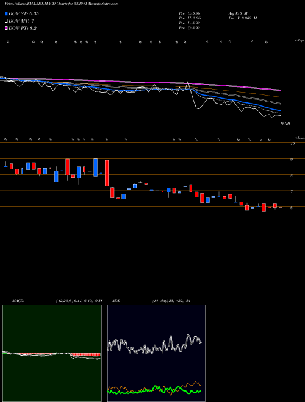The height and width of the screenshot is (402, 305).
Task: Open the green MACD chart panel
Action: click(x=52, y=353)
